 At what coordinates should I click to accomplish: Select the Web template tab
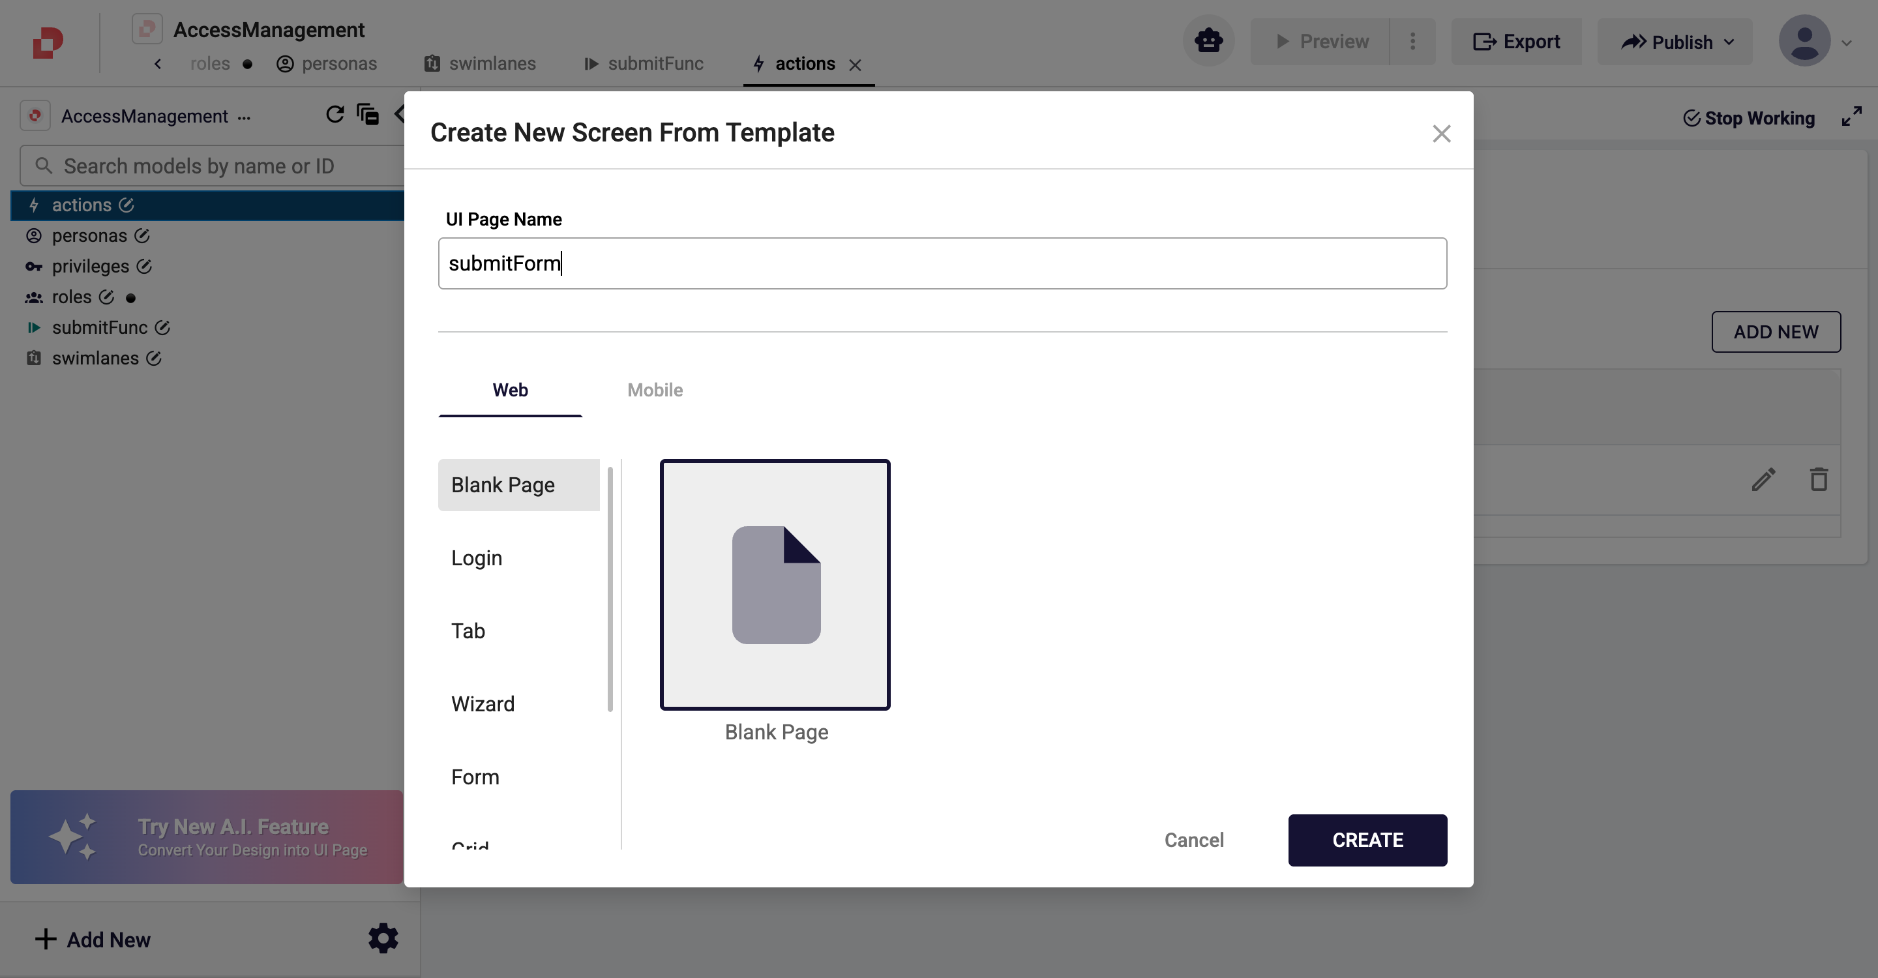511,390
